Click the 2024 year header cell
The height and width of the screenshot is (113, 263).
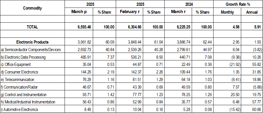click(x=189, y=4)
